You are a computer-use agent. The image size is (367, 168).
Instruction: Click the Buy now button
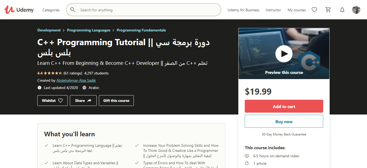284,121
